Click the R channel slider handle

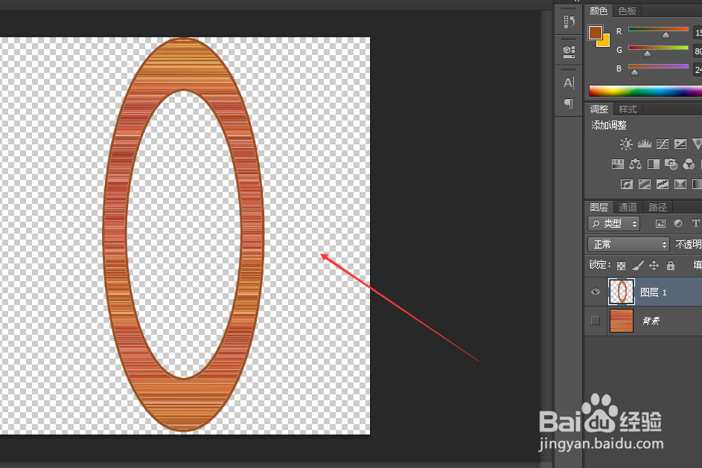(666, 35)
